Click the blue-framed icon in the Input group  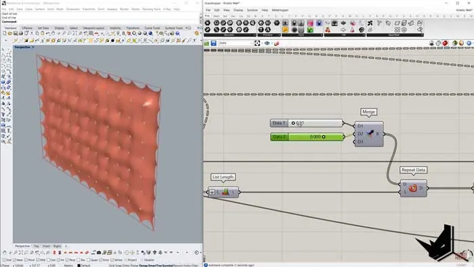pyautogui.click(x=319, y=23)
